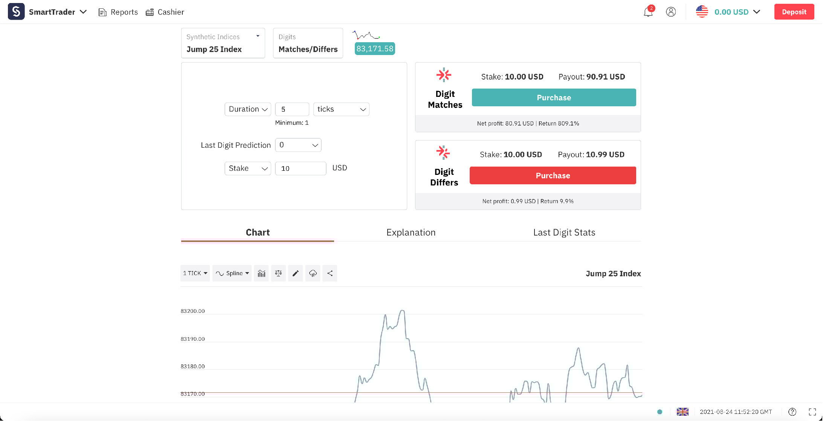This screenshot has height=421, width=823.
Task: Click the Deposit button
Action: 794,12
